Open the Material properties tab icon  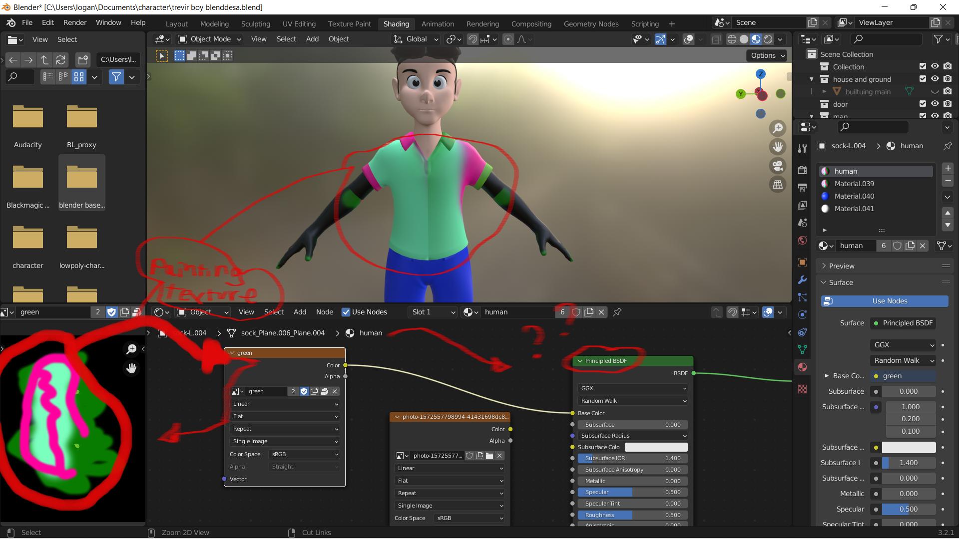coord(803,367)
